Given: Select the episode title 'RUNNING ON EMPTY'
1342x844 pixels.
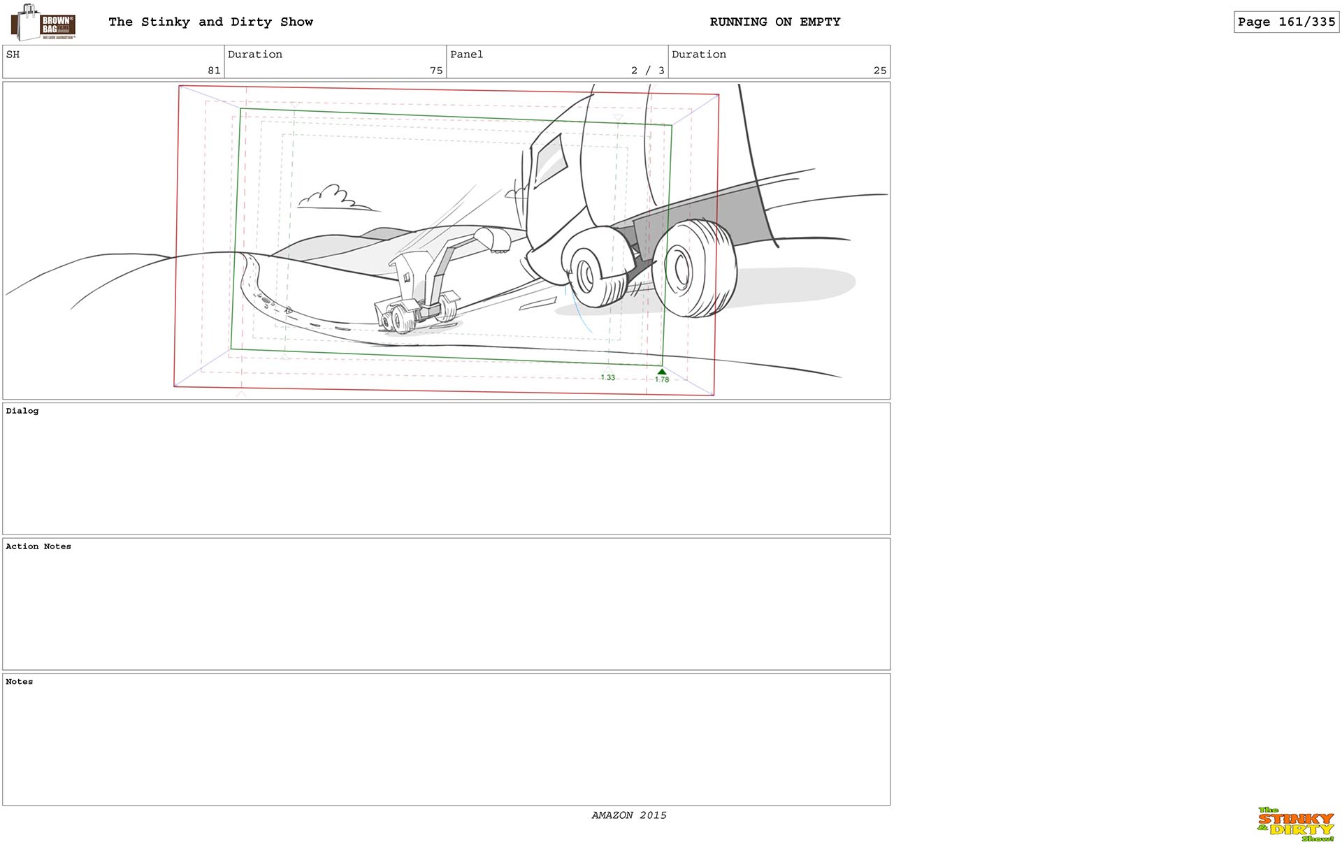Looking at the screenshot, I should click(775, 22).
